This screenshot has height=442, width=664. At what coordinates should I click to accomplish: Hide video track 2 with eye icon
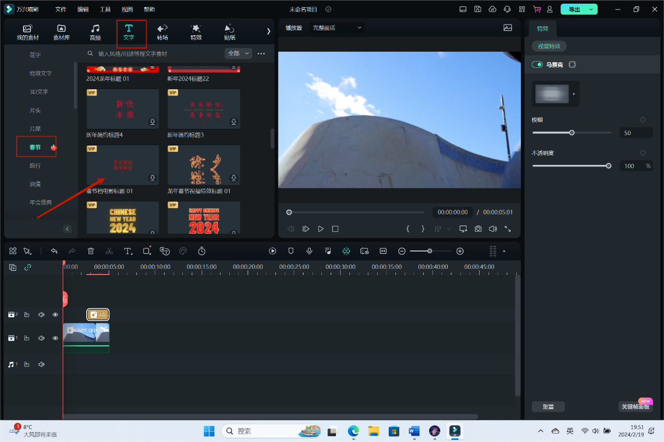tap(55, 315)
